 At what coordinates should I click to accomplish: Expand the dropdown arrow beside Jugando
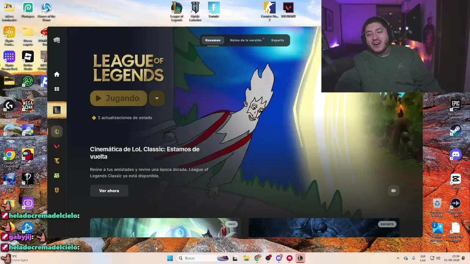[157, 98]
